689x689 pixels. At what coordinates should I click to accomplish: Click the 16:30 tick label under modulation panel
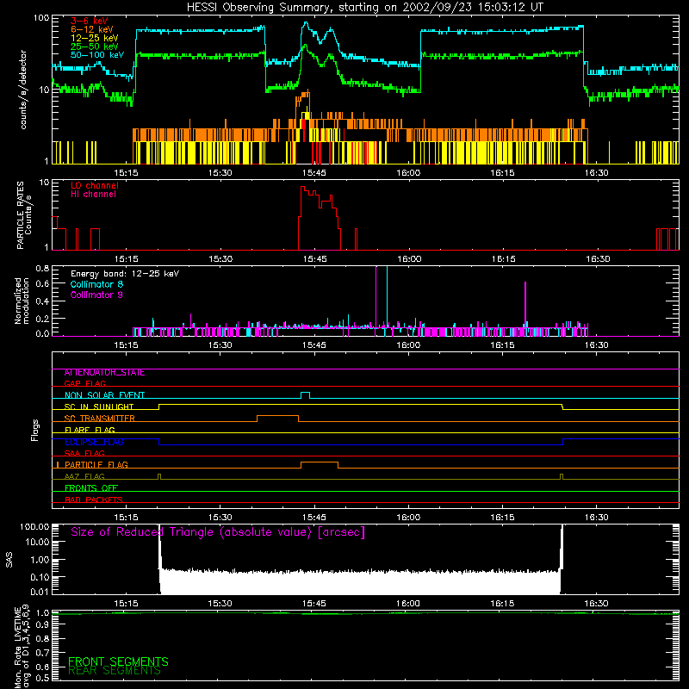[x=596, y=345]
